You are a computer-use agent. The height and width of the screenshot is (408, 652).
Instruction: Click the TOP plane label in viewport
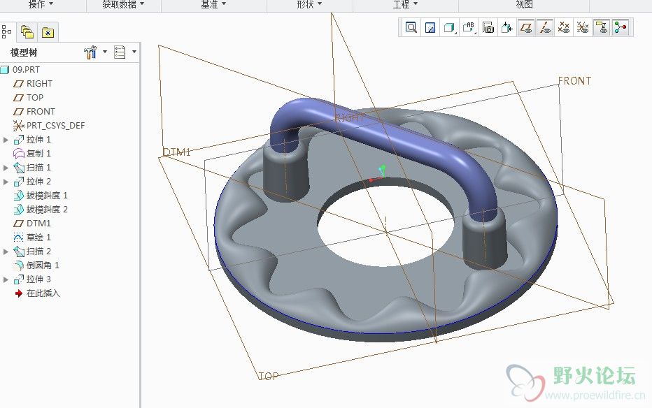(268, 377)
